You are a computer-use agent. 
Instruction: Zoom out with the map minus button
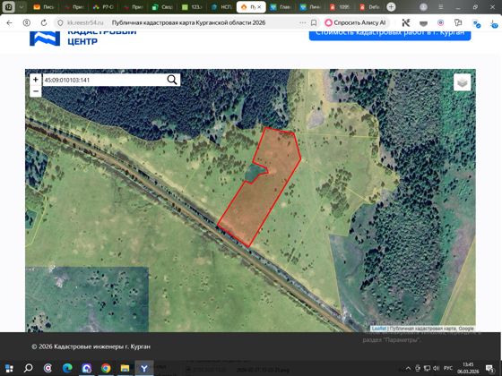(36, 91)
